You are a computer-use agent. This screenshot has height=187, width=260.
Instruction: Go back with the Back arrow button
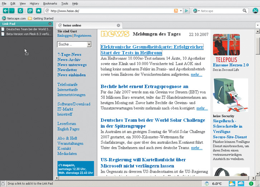pos(6,11)
